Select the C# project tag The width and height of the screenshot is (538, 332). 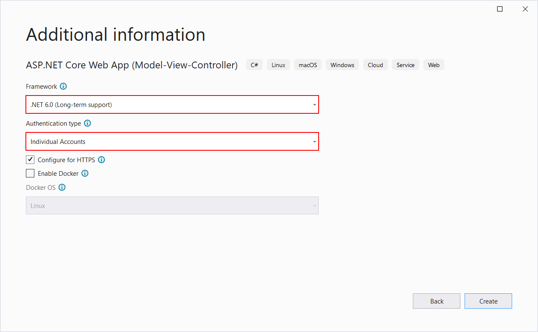tap(254, 65)
